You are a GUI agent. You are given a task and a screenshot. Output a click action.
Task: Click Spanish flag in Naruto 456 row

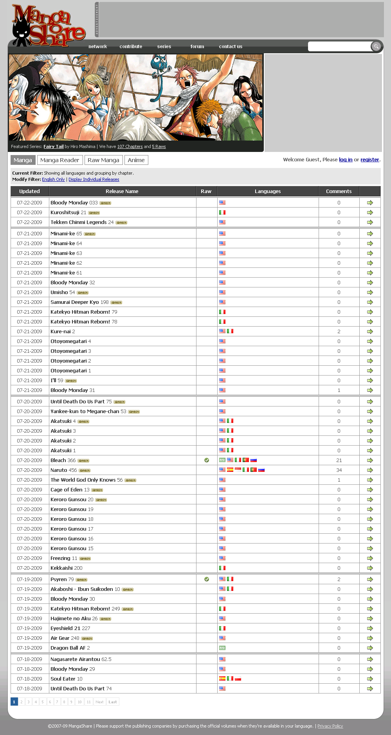[230, 470]
